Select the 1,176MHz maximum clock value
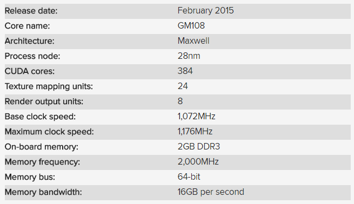Viewport: 354px width, 204px height. [195, 132]
